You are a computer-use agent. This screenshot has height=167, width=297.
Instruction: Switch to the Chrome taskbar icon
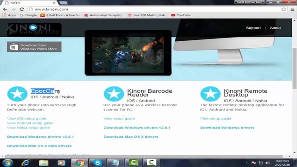(x=80, y=163)
